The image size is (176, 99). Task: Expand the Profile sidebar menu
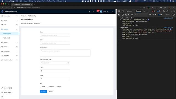coord(9,42)
